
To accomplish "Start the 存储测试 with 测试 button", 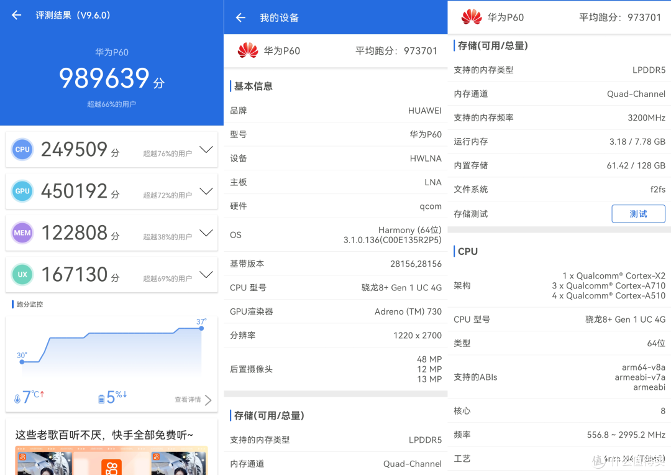I will point(638,214).
